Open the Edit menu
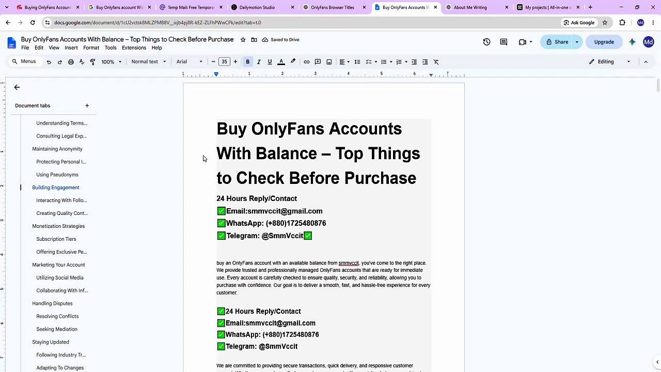 pyautogui.click(x=39, y=48)
